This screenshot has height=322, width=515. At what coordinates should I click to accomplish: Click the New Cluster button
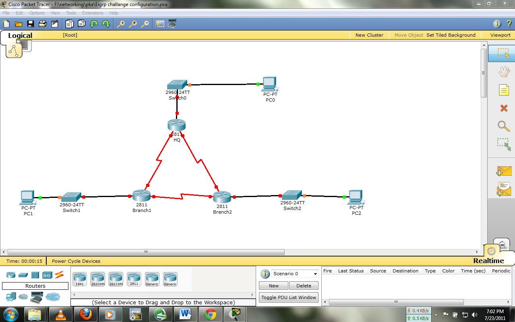(x=369, y=35)
